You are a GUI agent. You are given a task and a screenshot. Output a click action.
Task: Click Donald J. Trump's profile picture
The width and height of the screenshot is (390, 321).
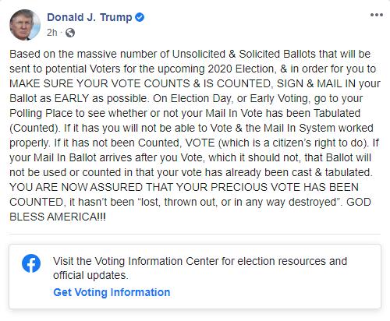coord(25,25)
